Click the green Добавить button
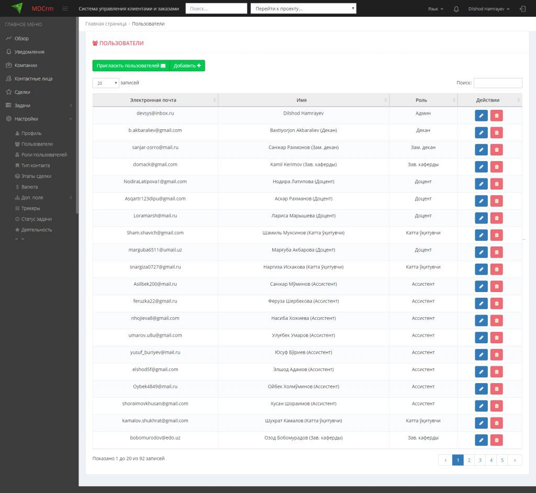The image size is (536, 493). click(187, 65)
